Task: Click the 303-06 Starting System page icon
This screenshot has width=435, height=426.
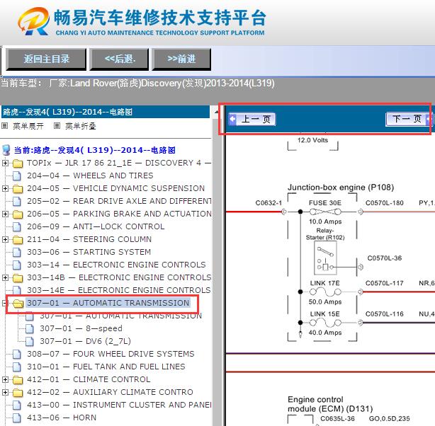Action: [17, 252]
